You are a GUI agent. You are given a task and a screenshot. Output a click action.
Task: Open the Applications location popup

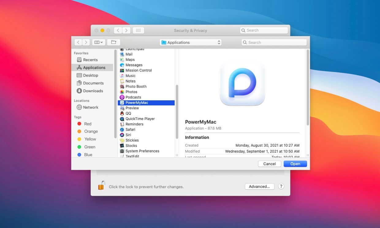point(191,42)
